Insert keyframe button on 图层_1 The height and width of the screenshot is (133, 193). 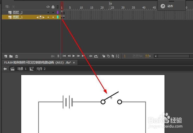(x=40, y=17)
